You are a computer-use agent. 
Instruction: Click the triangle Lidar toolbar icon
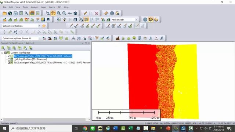click(73, 38)
